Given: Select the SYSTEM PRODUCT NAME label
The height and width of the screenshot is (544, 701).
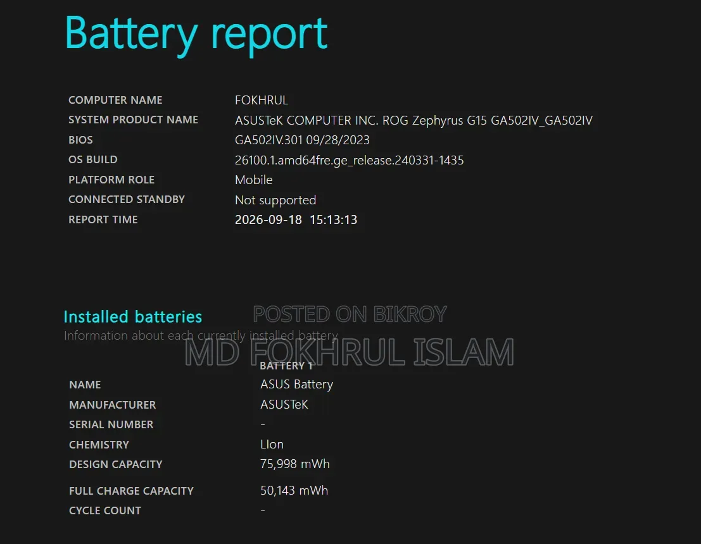Looking at the screenshot, I should pyautogui.click(x=133, y=120).
